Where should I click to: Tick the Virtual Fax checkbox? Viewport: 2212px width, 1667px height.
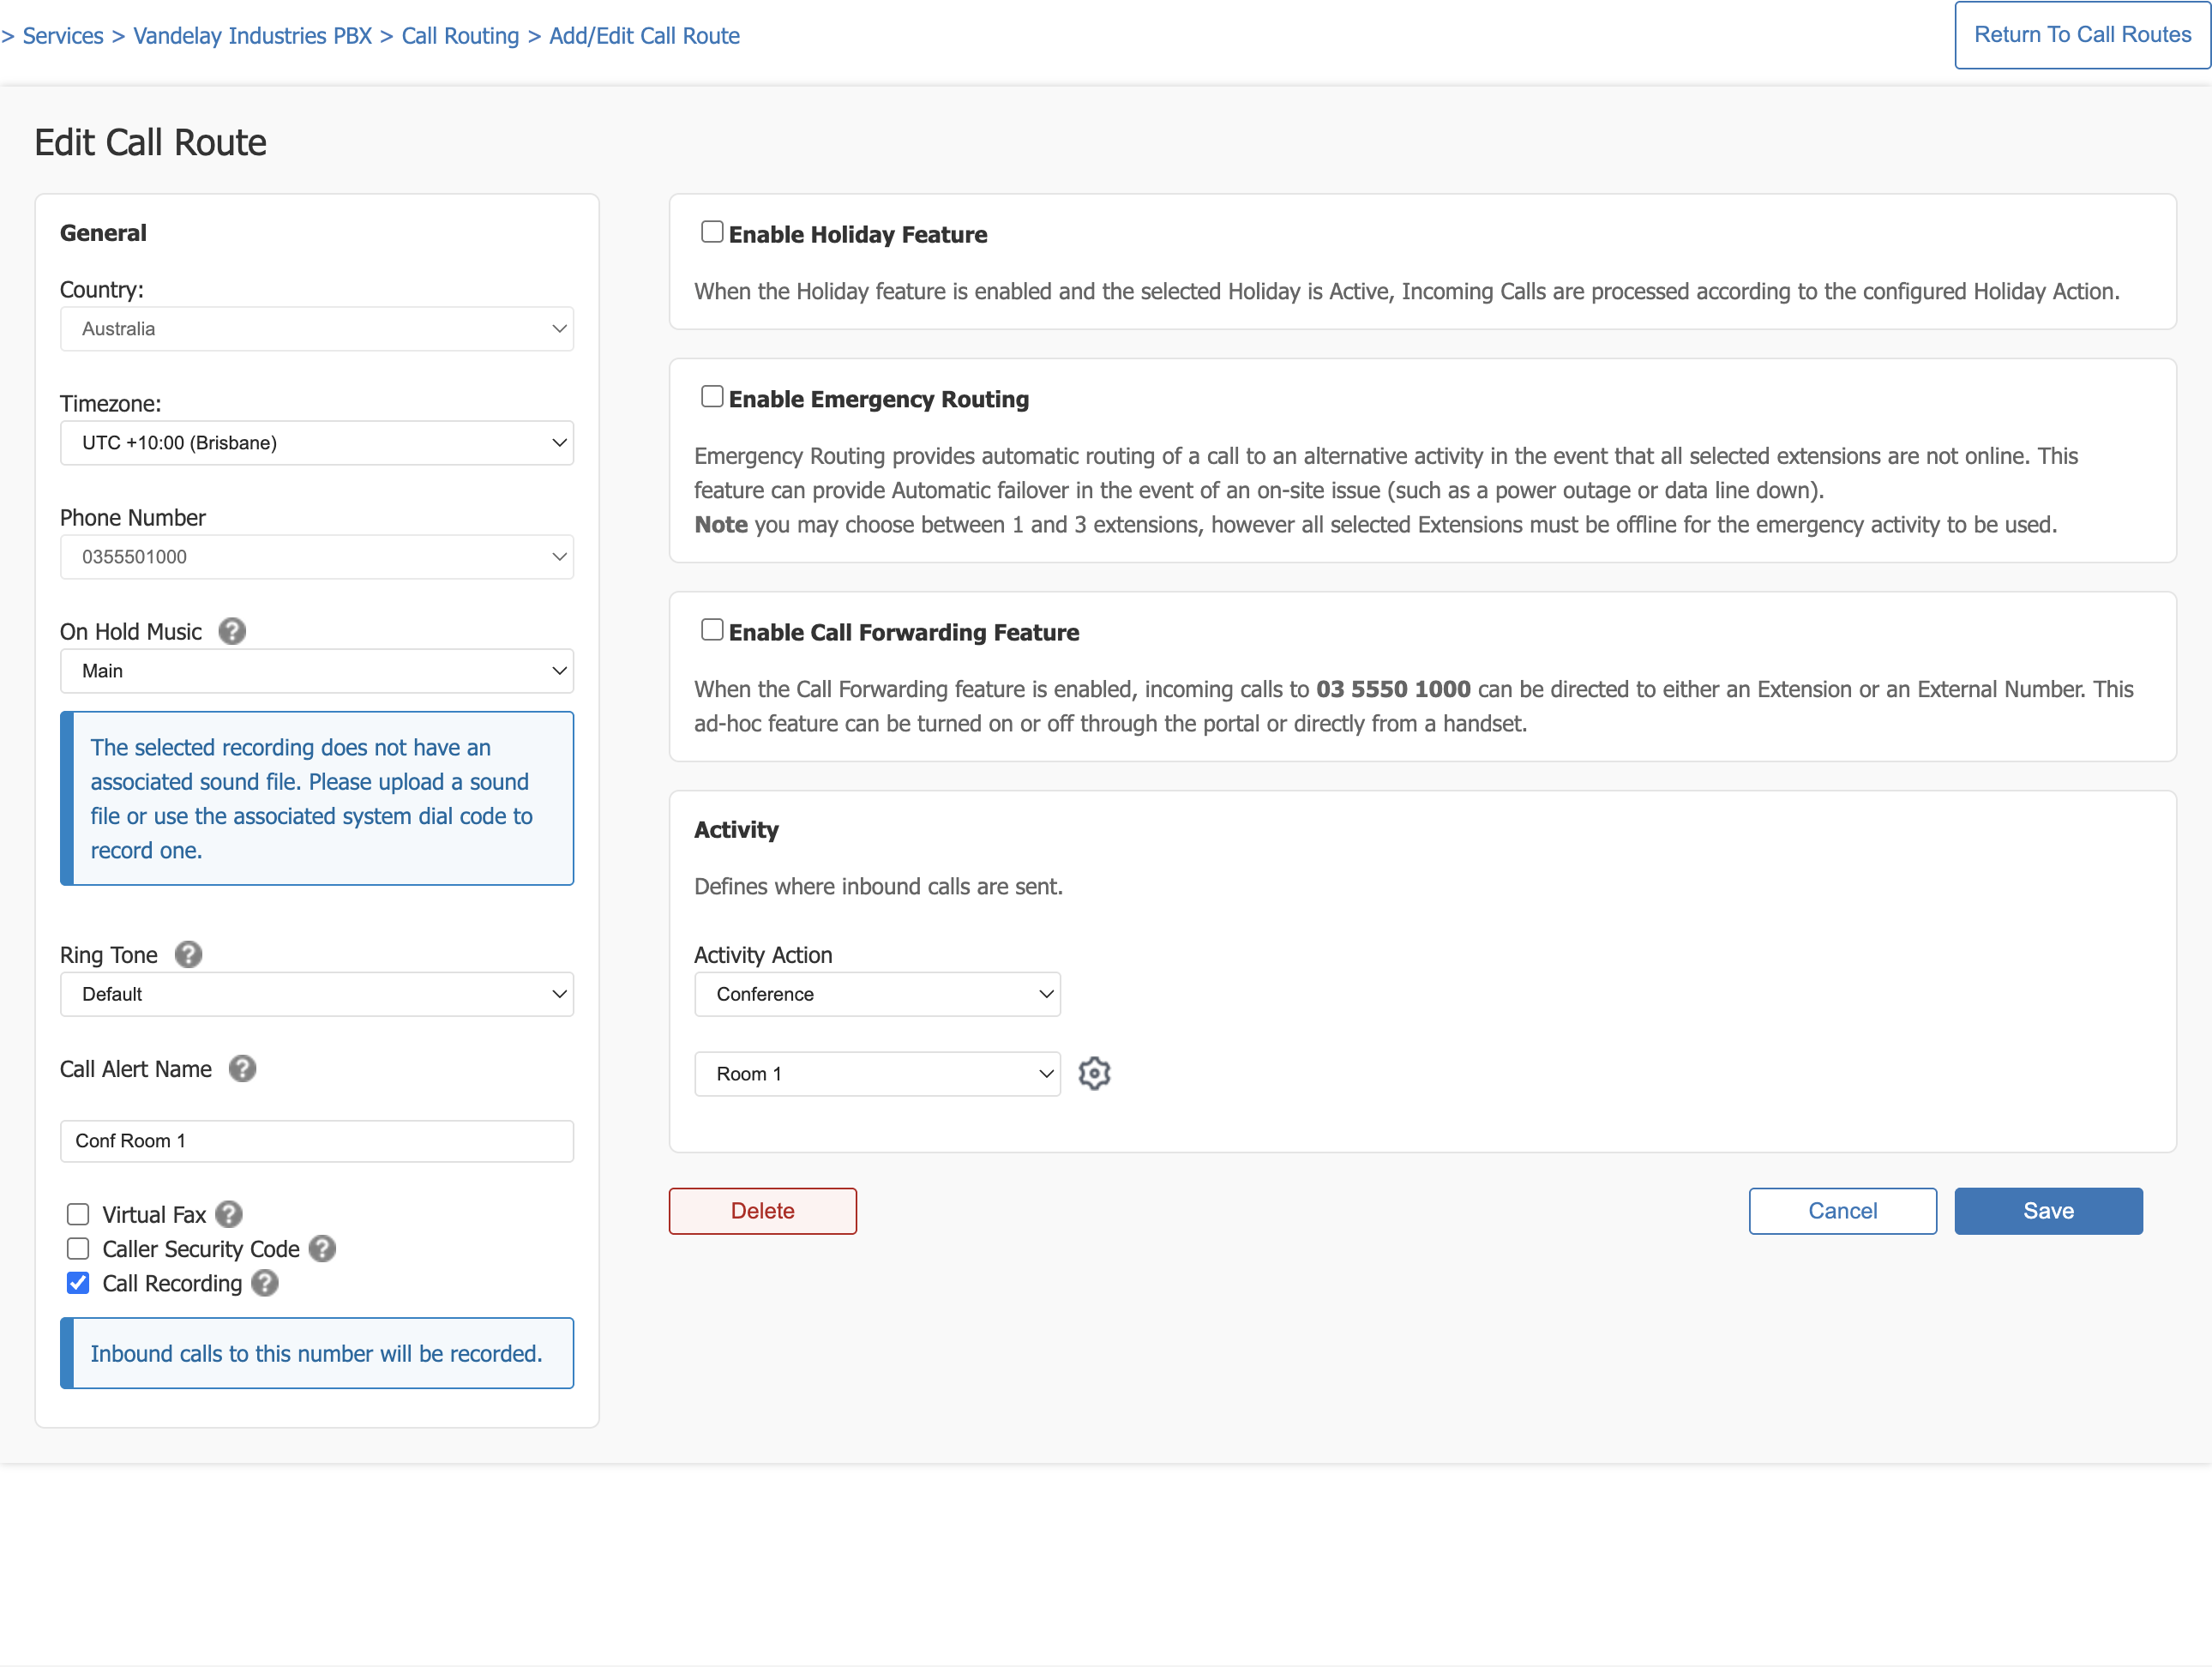tap(78, 1214)
